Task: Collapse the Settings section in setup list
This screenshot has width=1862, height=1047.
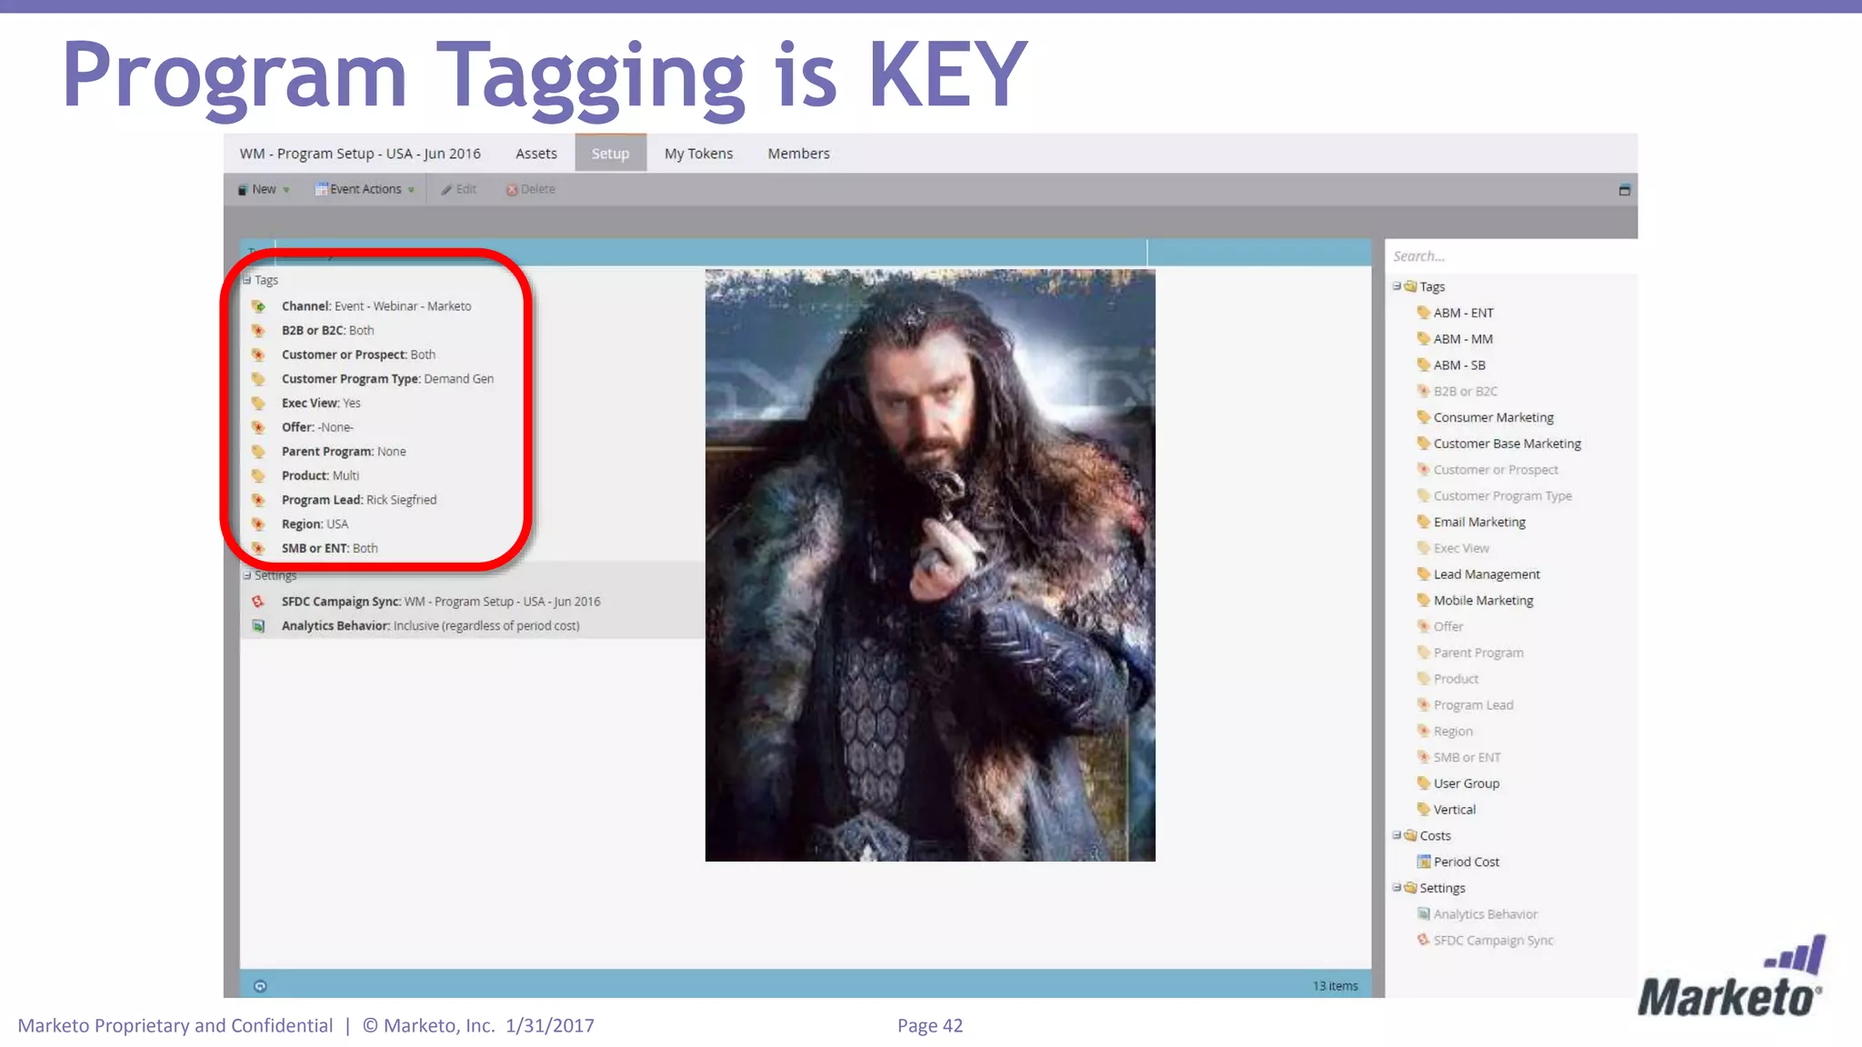Action: click(x=246, y=575)
